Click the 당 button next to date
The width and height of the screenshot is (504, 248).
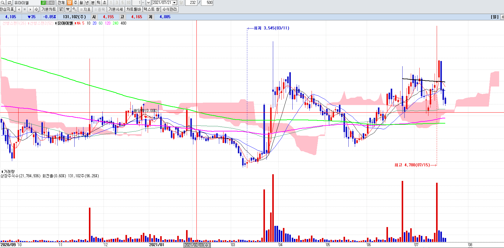[x=181, y=3]
